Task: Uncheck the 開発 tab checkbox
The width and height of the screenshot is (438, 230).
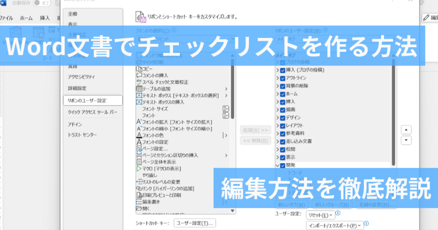Action: coord(283,165)
